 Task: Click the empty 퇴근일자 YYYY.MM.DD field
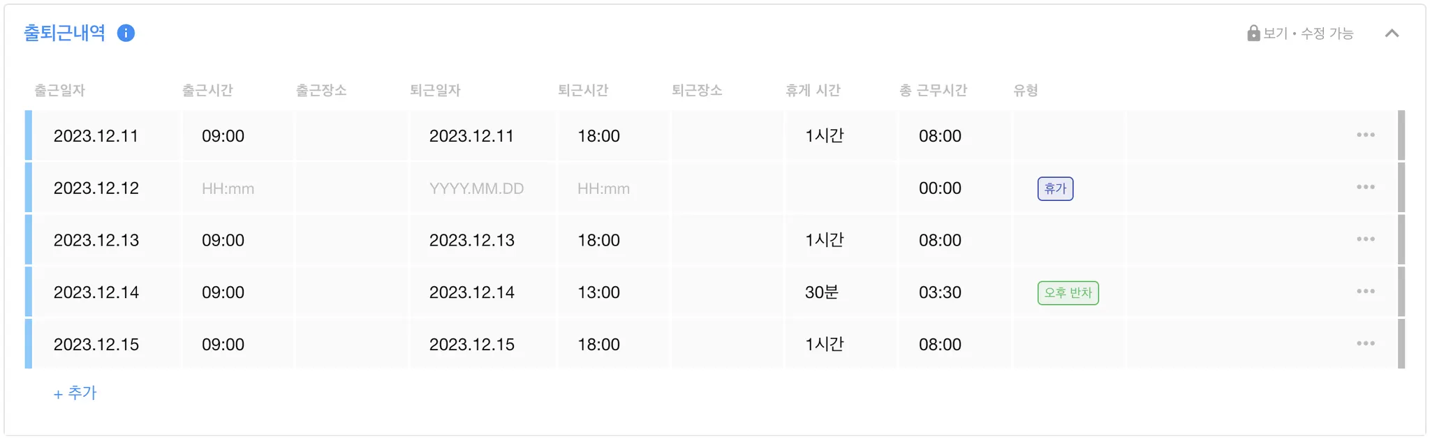(x=483, y=188)
